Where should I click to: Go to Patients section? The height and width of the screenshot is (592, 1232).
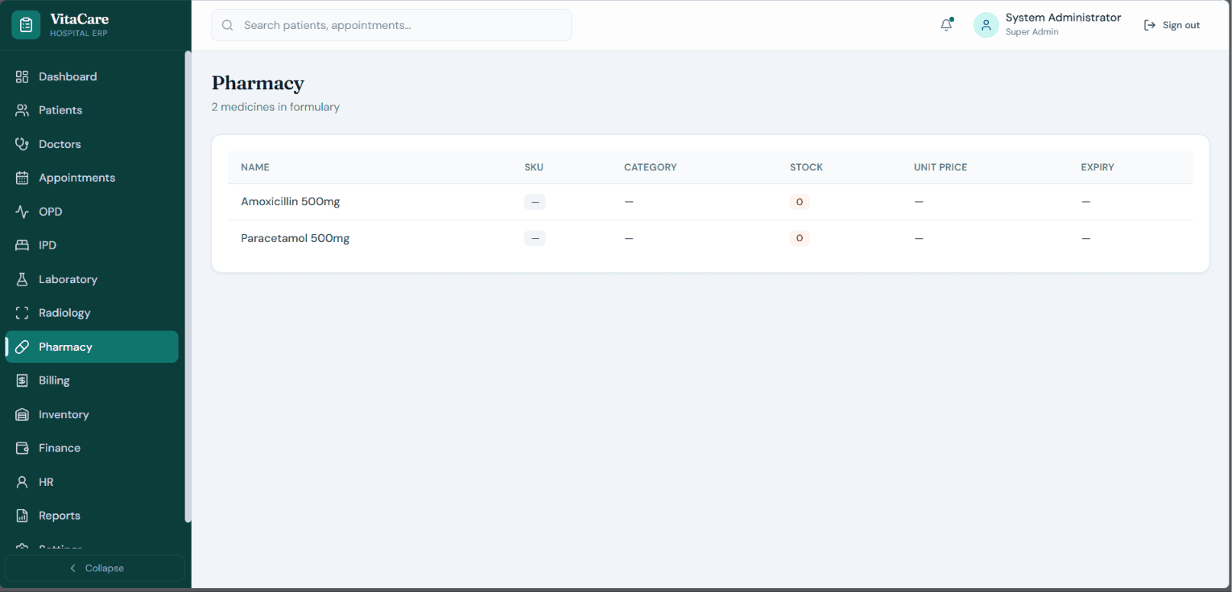(x=92, y=110)
